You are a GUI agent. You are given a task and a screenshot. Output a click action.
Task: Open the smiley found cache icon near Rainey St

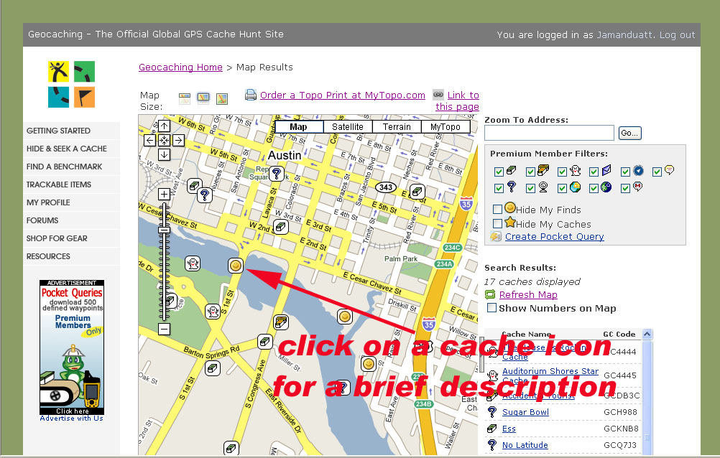(x=369, y=364)
